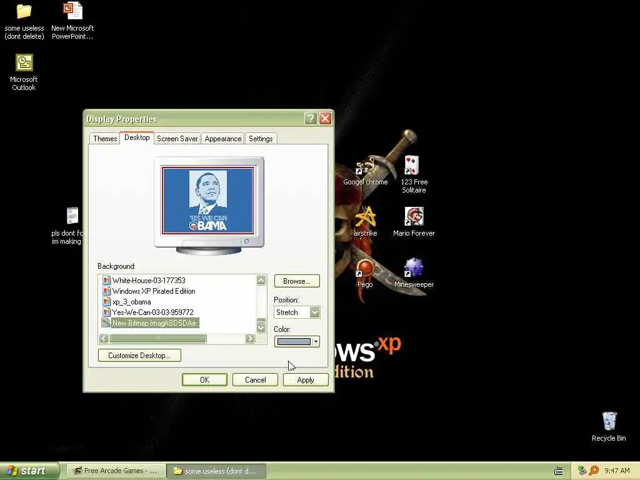Click the keyboard icon in the system tray
This screenshot has height=480, width=640.
click(558, 471)
